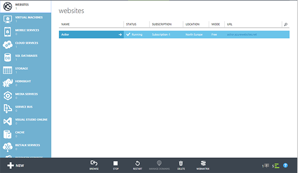This screenshot has height=173, width=298.
Task: Open Astior details via the arrow
Action: point(120,34)
